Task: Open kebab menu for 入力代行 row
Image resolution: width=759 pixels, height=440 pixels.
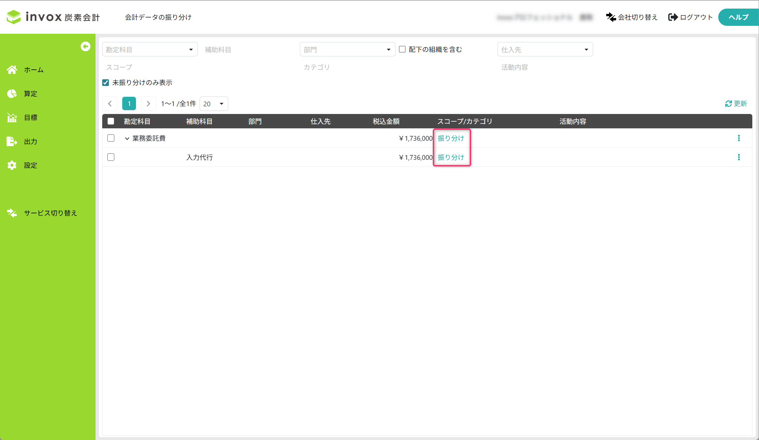Action: tap(739, 157)
